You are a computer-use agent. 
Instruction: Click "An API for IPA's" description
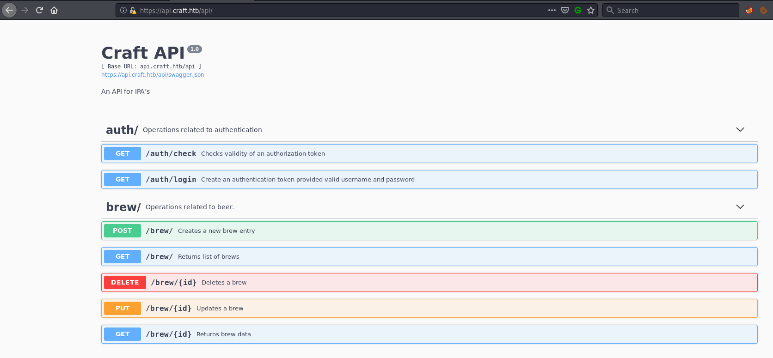pos(126,91)
